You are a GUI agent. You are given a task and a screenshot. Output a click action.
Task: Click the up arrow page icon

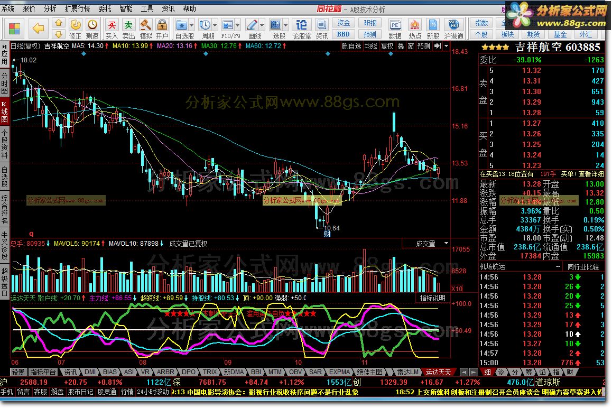coord(59,23)
